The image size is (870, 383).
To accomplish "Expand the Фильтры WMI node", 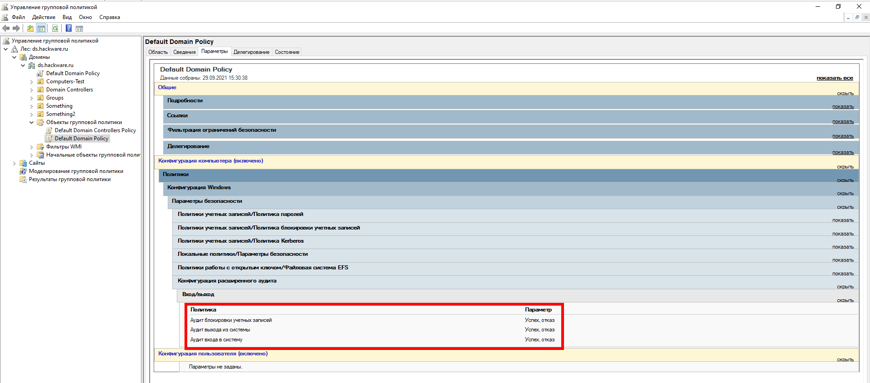I will (31, 147).
